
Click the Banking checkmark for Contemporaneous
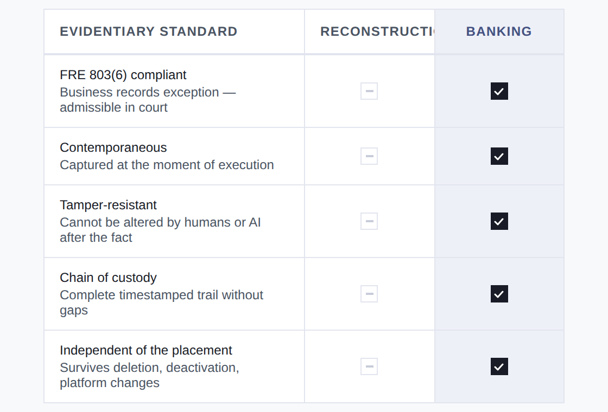[499, 156]
